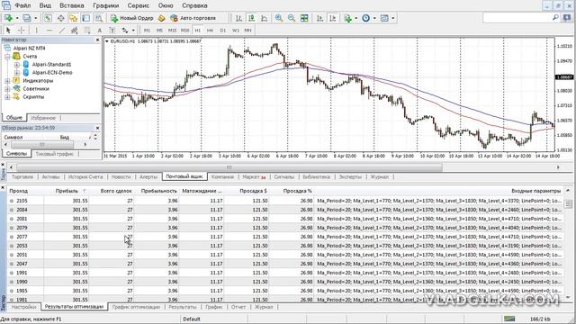
Task: Open the Графики menu
Action: [106, 5]
